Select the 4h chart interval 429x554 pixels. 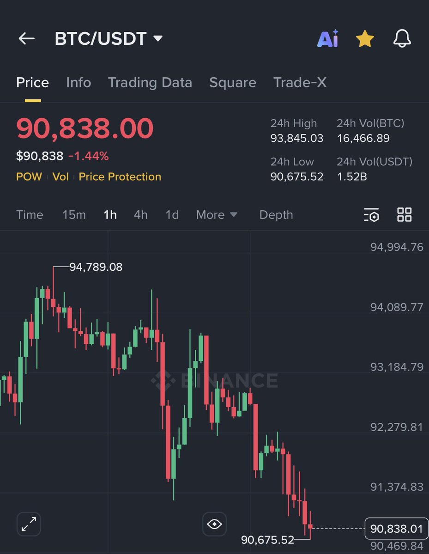141,215
